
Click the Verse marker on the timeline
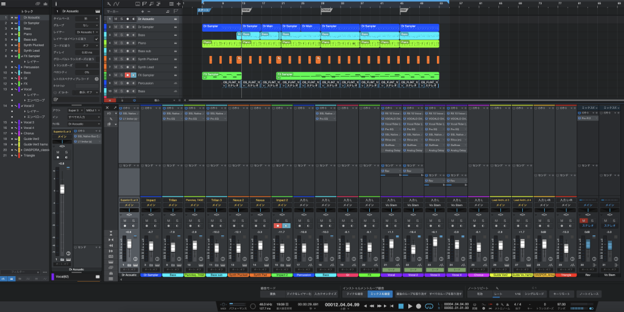[x=246, y=10]
